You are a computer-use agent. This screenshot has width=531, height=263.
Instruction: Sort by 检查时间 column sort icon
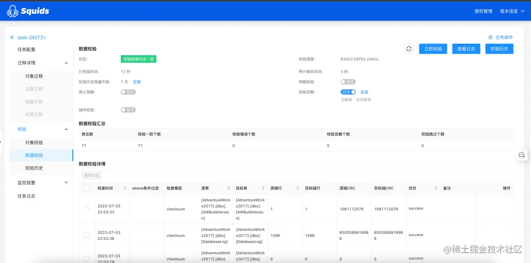[124, 188]
